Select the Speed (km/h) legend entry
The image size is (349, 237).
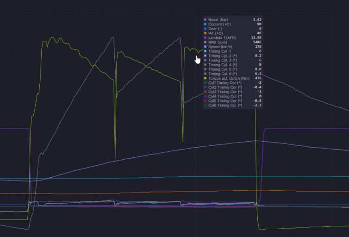point(233,47)
